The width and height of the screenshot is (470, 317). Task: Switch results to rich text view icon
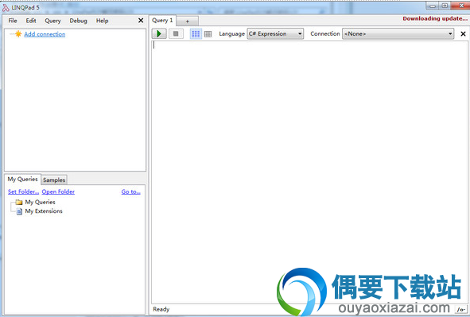[196, 34]
